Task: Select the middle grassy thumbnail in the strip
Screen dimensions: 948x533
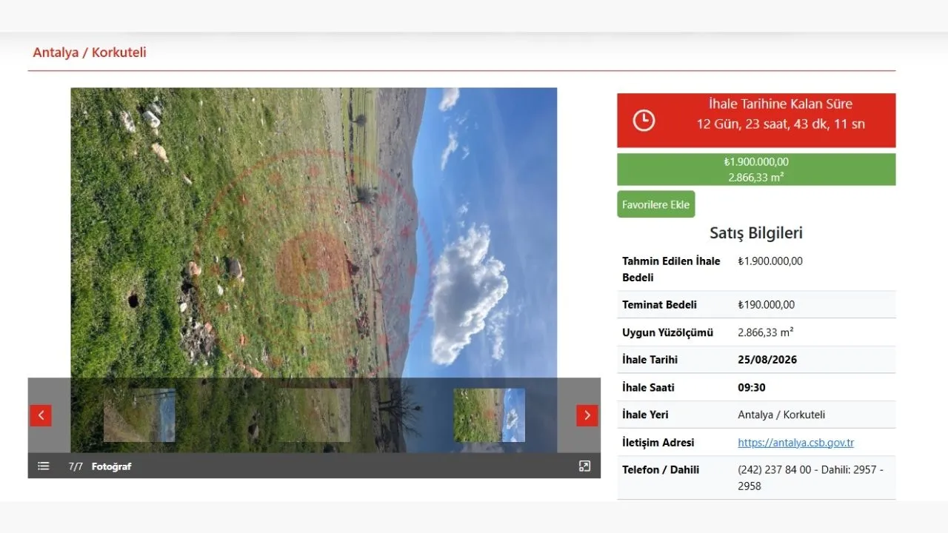Action: pos(314,415)
